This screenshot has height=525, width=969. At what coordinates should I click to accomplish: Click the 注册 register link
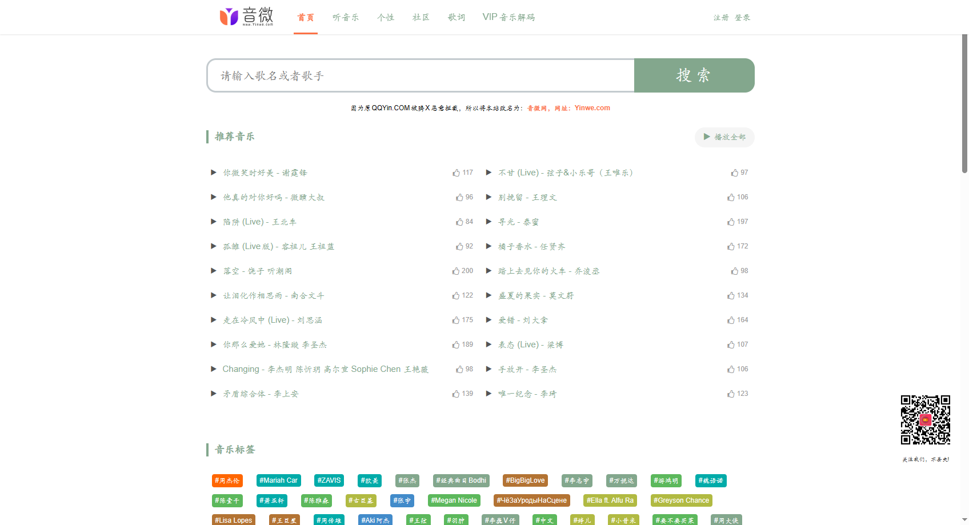point(721,18)
